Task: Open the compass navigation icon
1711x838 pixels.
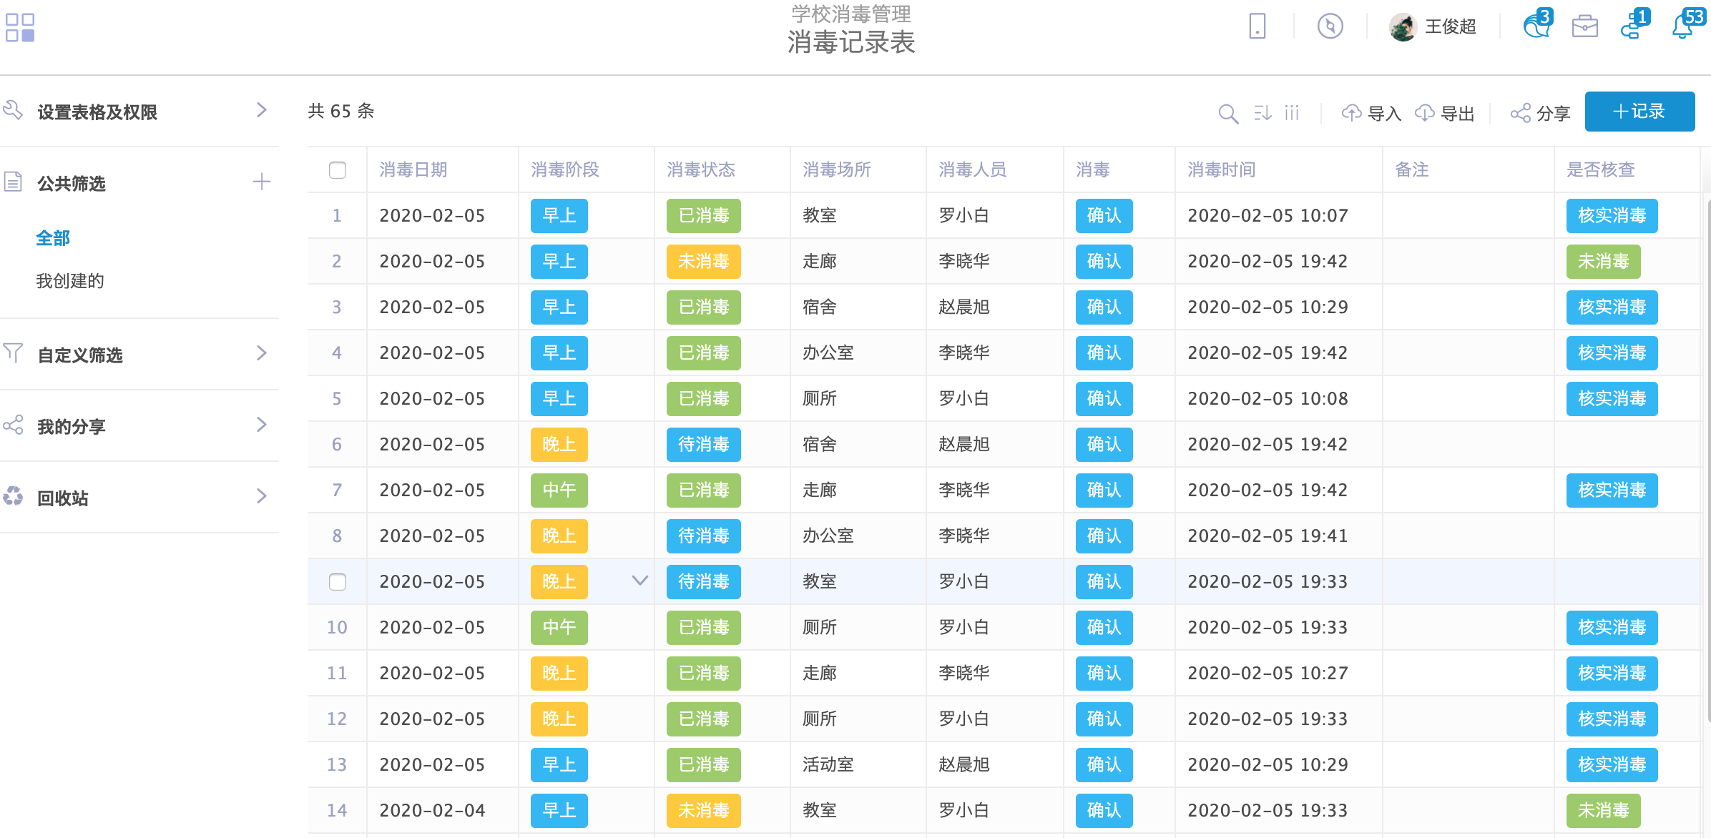Action: point(1330,26)
